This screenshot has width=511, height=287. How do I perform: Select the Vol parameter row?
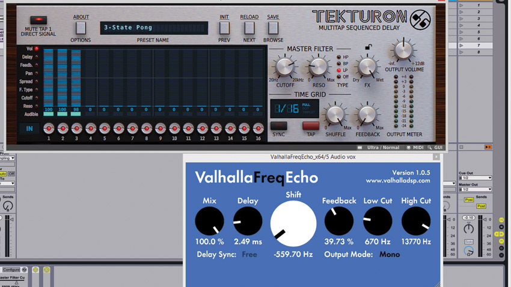[x=32, y=49]
